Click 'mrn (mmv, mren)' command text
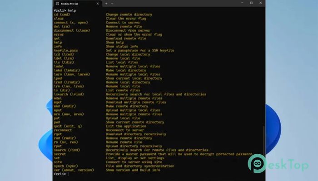This screenshot has width=318, height=181. pos(69,114)
